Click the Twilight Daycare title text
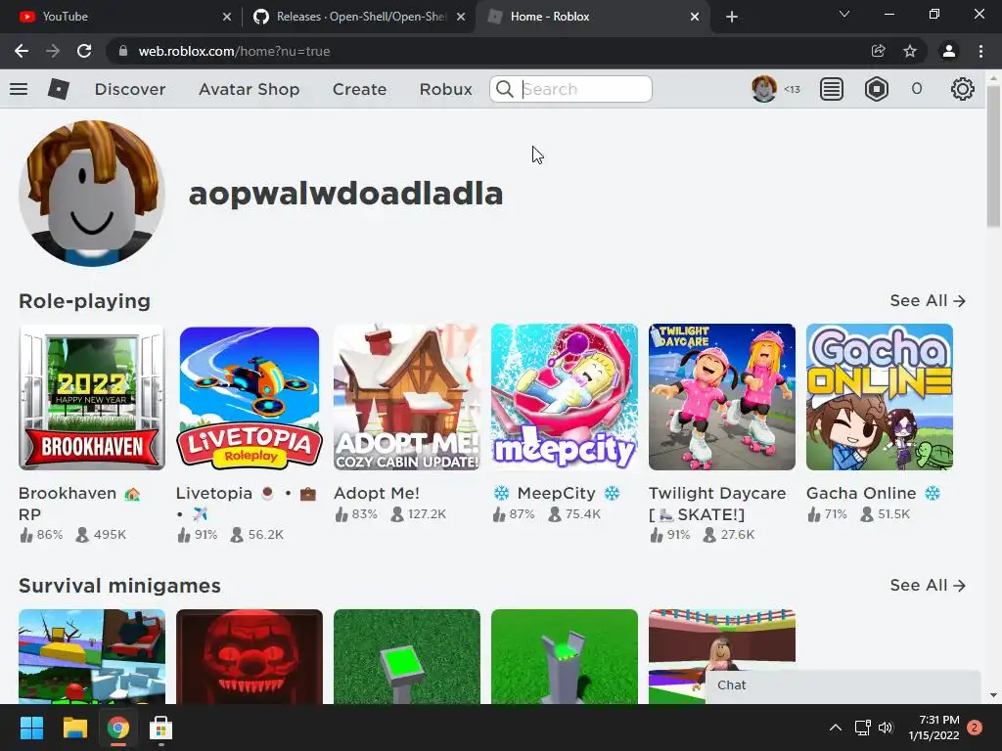The width and height of the screenshot is (1002, 751). (717, 504)
